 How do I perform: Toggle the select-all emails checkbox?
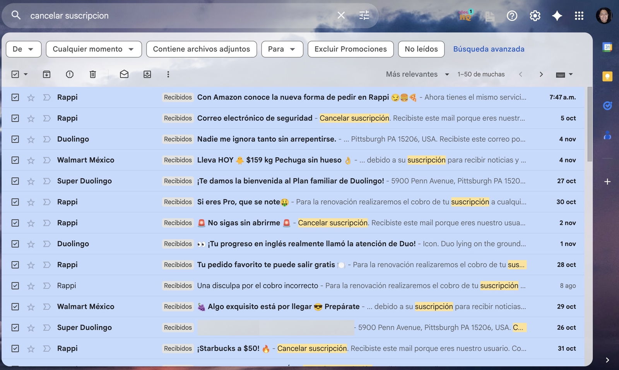point(15,74)
